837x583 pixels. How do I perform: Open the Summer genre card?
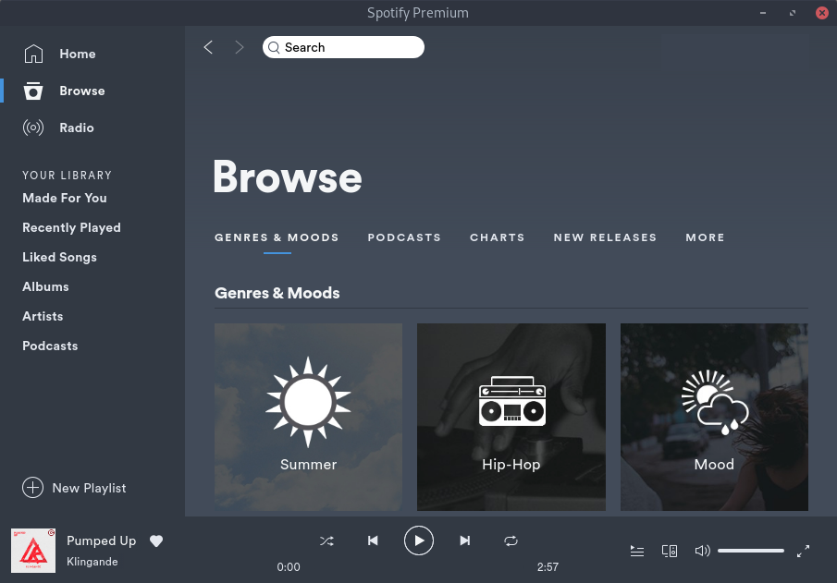point(309,417)
